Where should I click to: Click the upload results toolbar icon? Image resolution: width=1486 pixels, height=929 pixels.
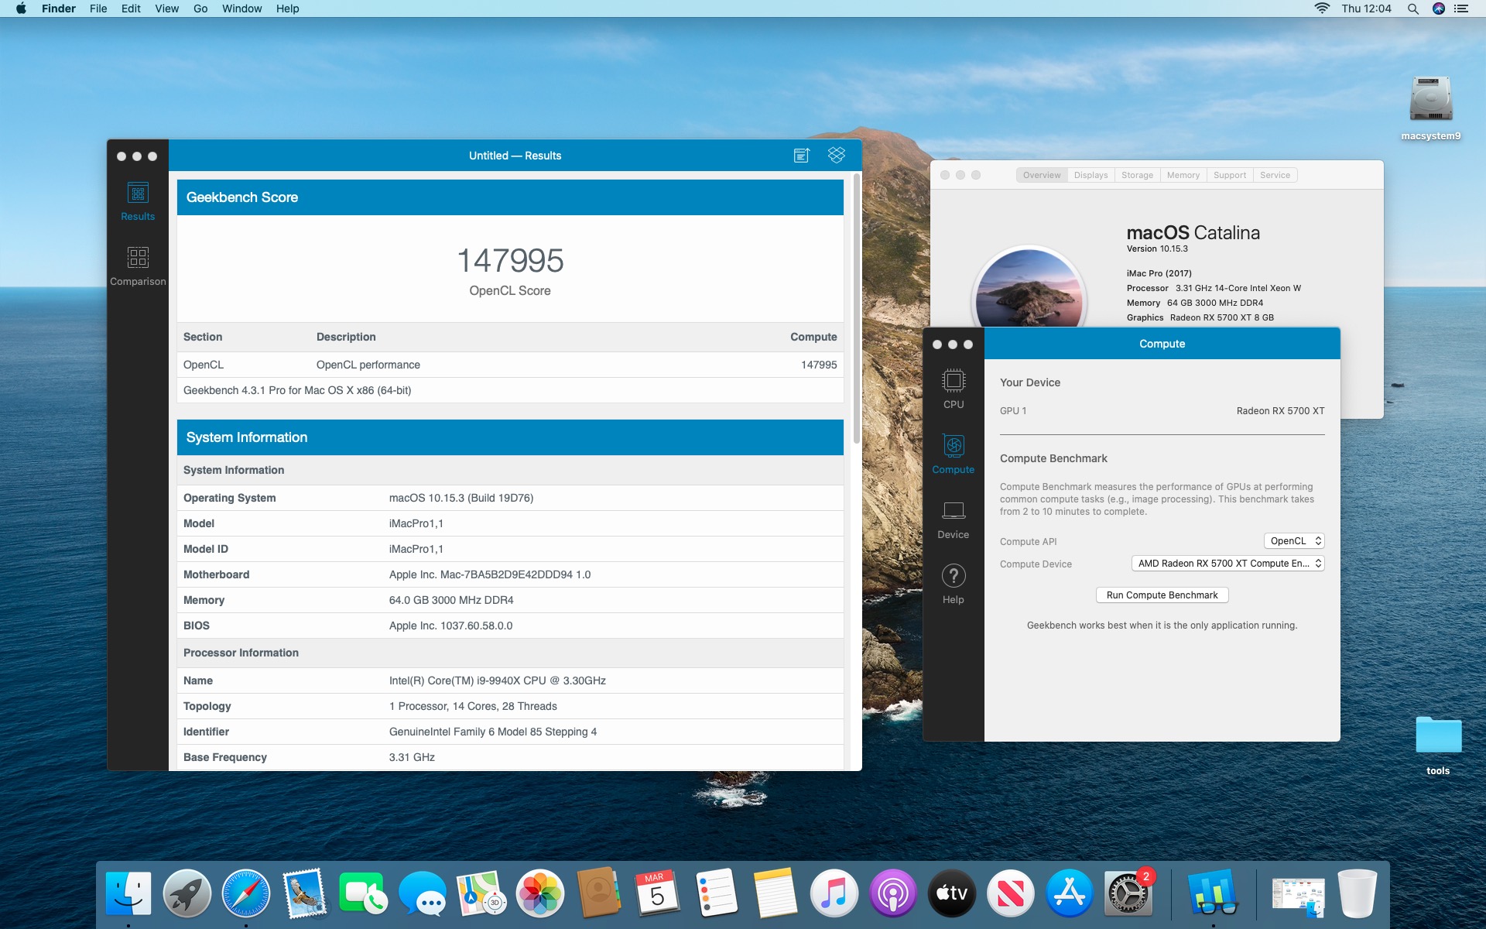802,156
